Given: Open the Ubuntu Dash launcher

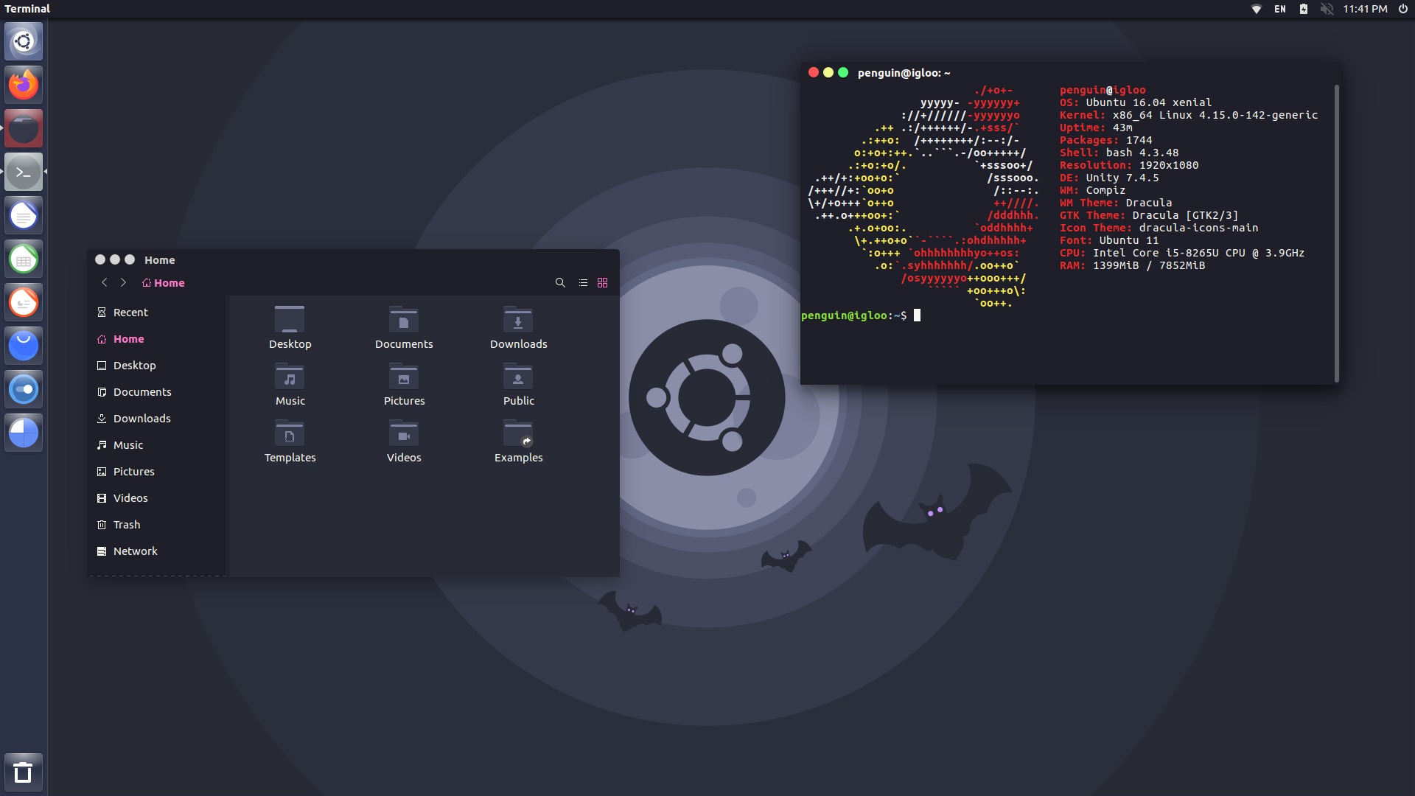Looking at the screenshot, I should pos(24,41).
